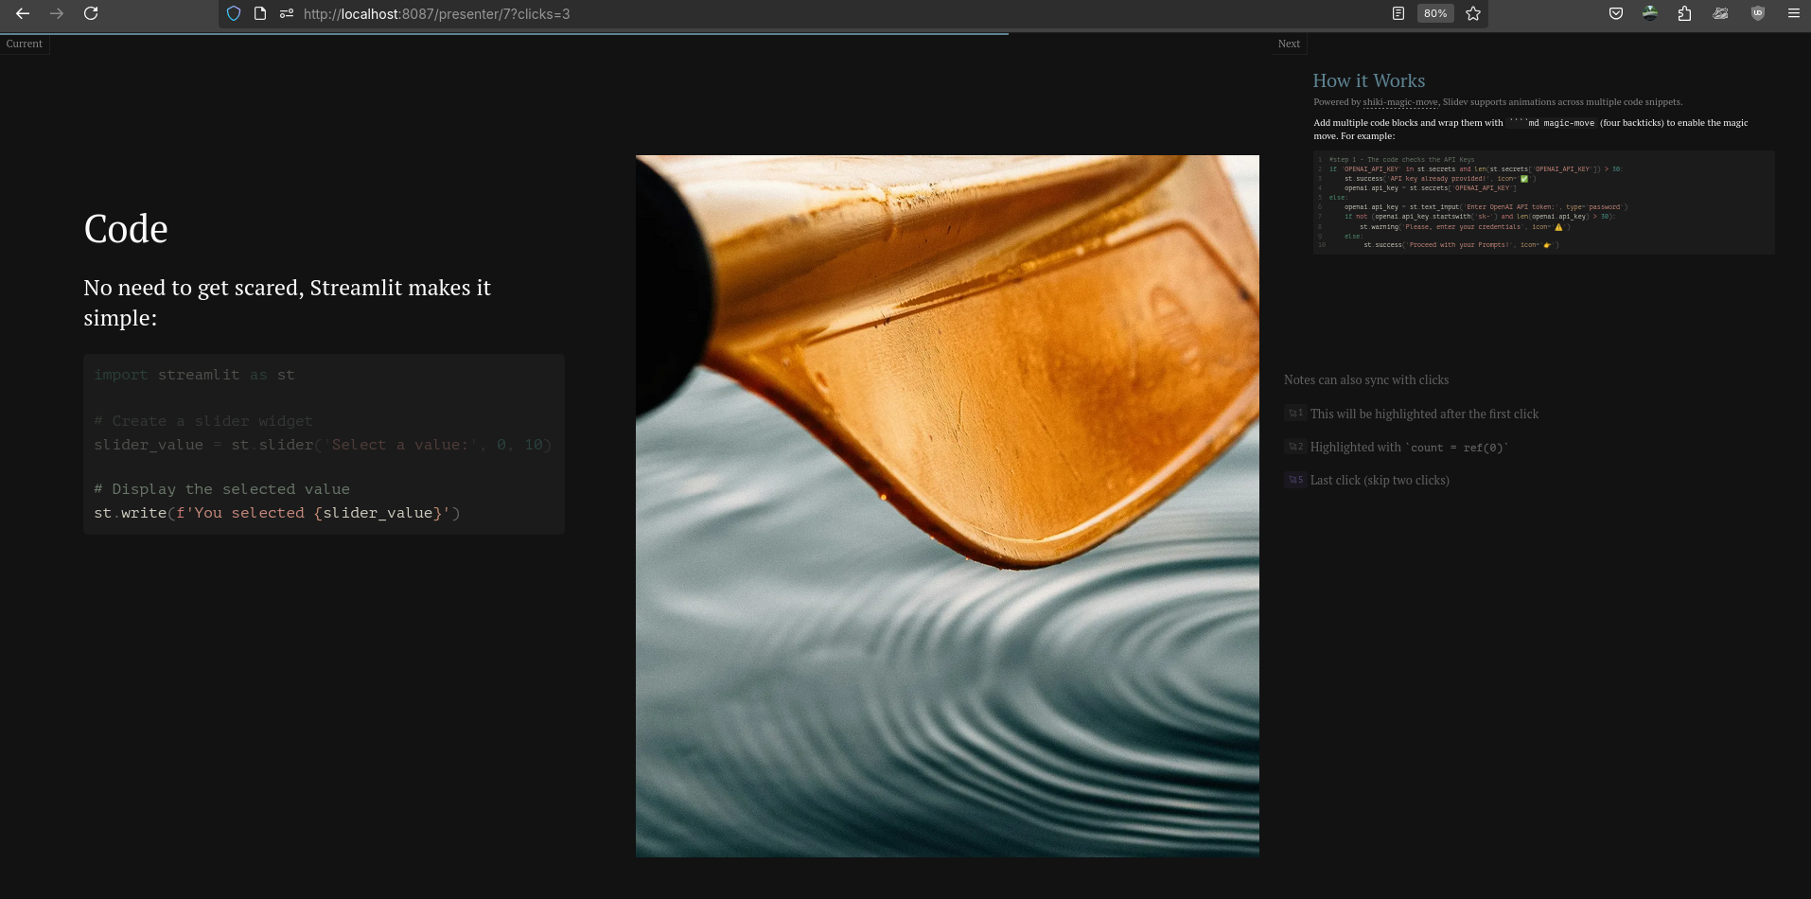1811x899 pixels.
Task: Click 'Last click (skip two clicks)' note
Action: pyautogui.click(x=1380, y=480)
